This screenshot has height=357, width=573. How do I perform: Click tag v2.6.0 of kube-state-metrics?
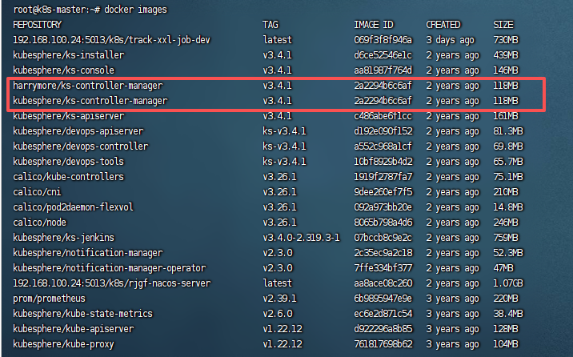pyautogui.click(x=278, y=314)
